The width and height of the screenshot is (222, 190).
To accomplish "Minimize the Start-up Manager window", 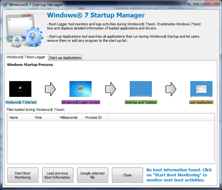I will 192,3.
